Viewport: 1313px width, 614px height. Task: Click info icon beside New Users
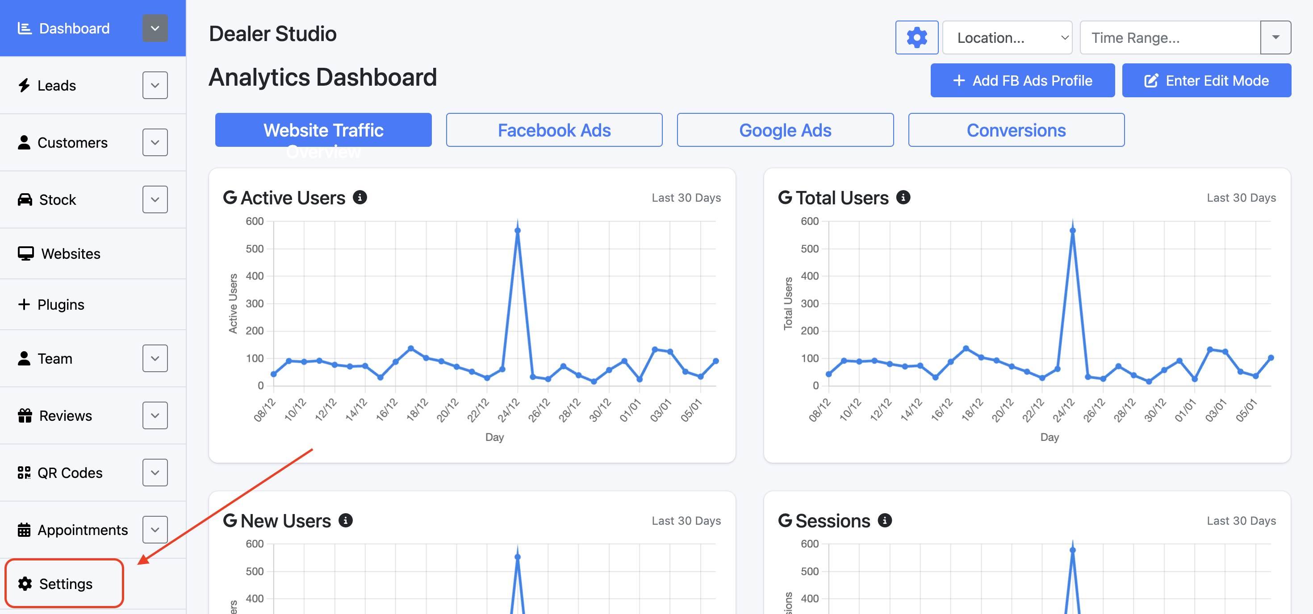point(346,520)
